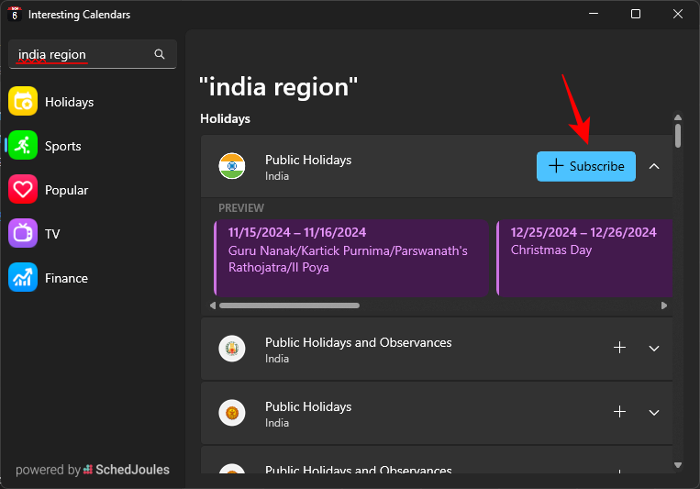Collapse the expanded Public Holidays India preview
This screenshot has height=489, width=700.
[x=654, y=166]
